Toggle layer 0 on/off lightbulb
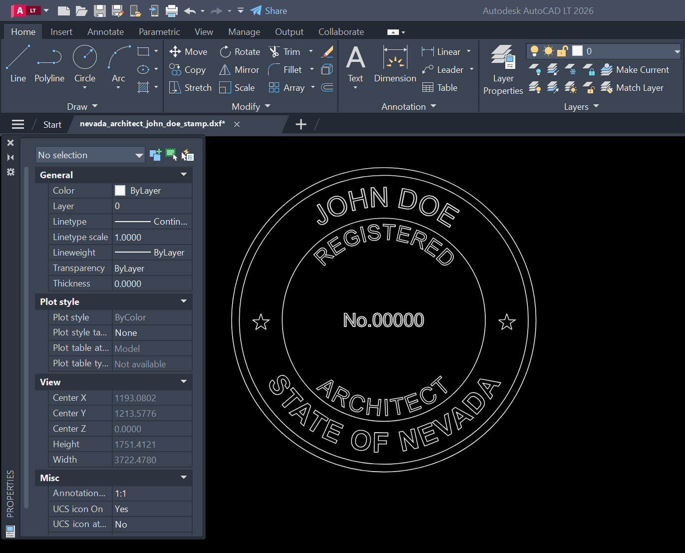Image resolution: width=685 pixels, height=553 pixels. [x=534, y=51]
